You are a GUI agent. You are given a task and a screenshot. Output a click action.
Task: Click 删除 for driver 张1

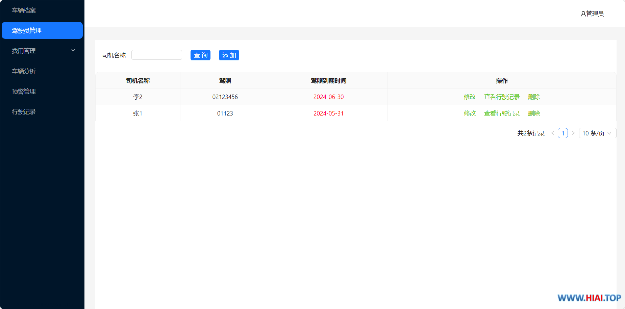click(534, 113)
